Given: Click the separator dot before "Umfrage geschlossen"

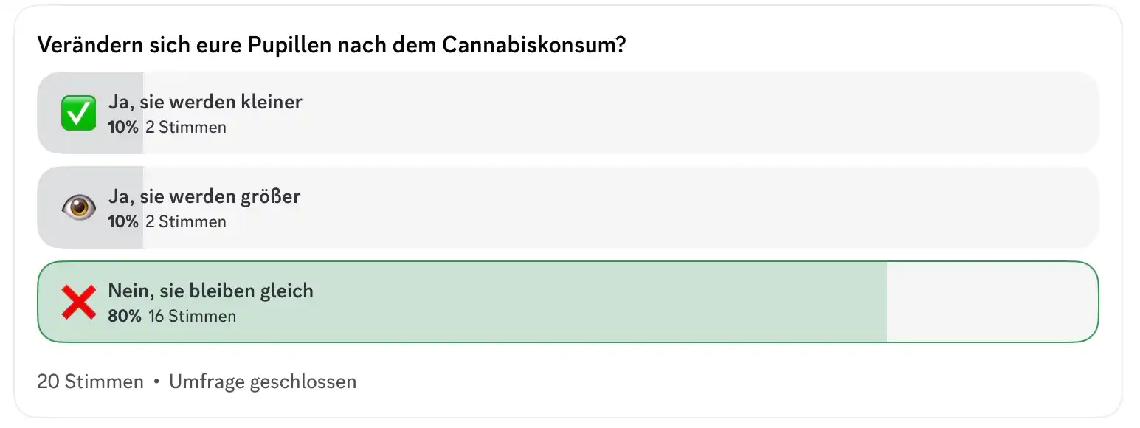Looking at the screenshot, I should pos(156,382).
